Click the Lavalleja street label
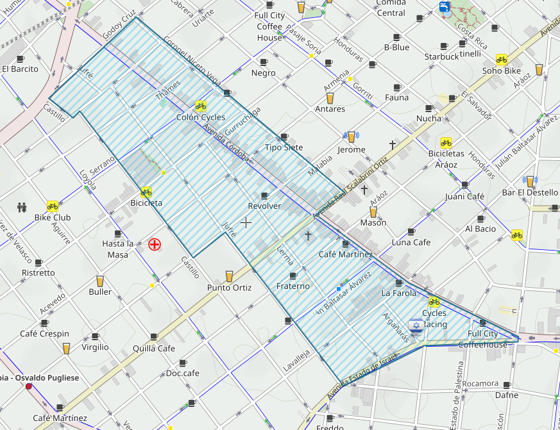The image size is (560, 430). pyautogui.click(x=296, y=361)
